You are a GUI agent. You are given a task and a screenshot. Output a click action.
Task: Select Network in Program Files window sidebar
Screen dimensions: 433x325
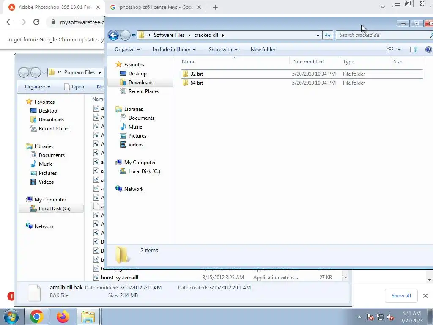pyautogui.click(x=44, y=226)
